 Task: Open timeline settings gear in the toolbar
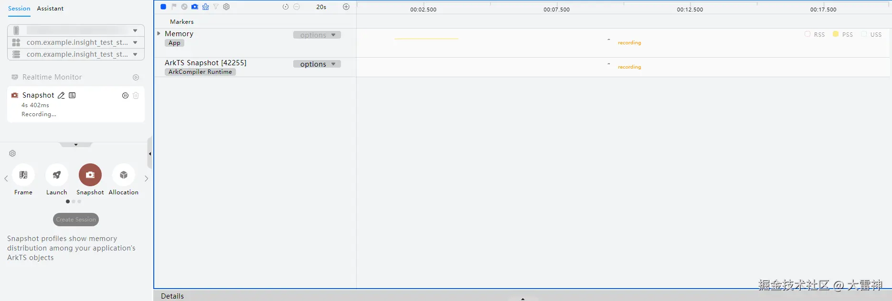226,7
